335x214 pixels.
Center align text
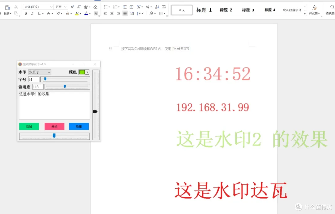112,13
